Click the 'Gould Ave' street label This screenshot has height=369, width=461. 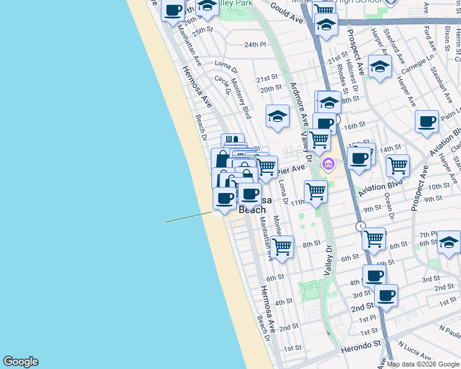(x=287, y=13)
